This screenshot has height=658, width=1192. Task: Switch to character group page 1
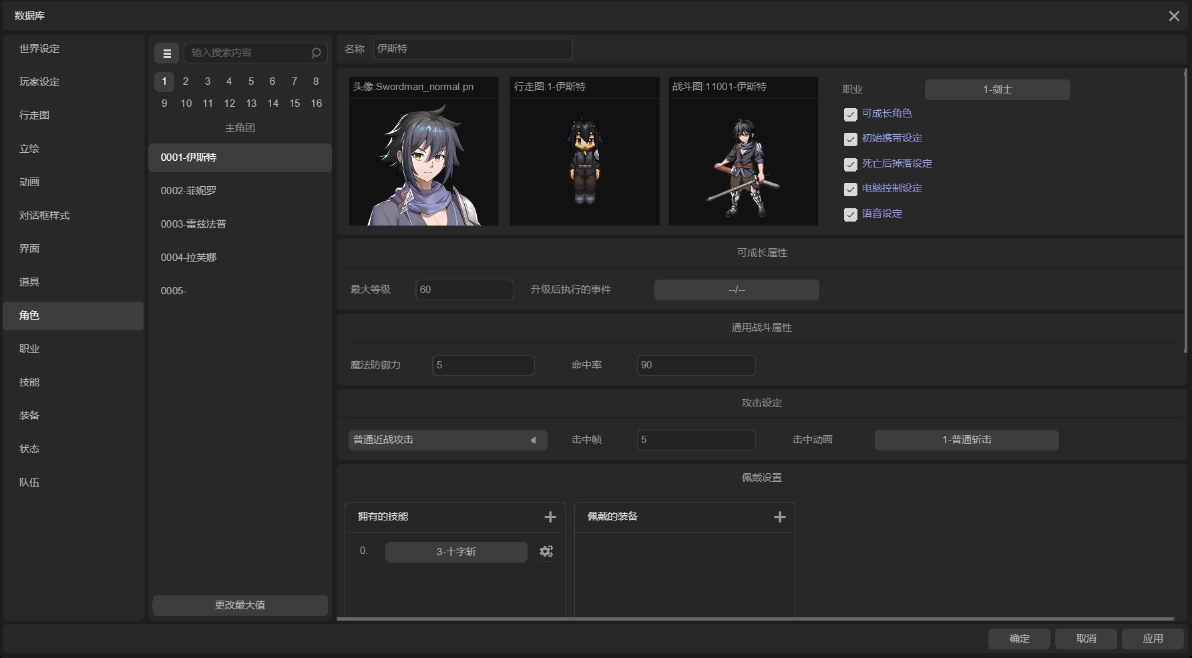pyautogui.click(x=164, y=81)
